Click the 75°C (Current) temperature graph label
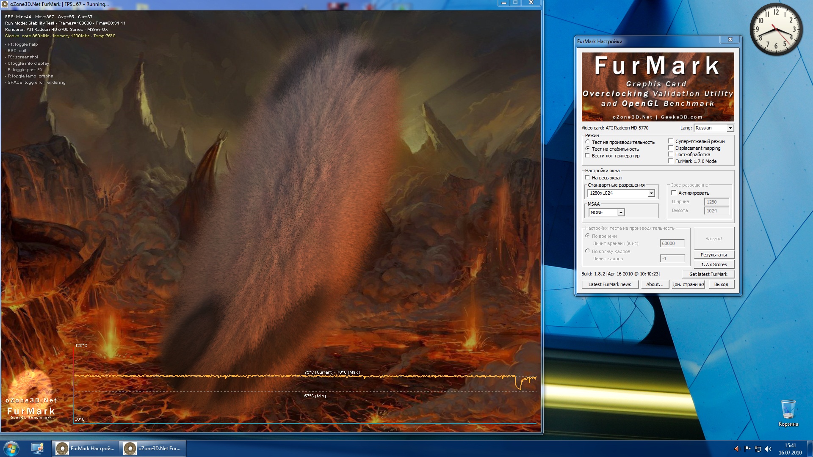This screenshot has width=813, height=457. click(332, 372)
